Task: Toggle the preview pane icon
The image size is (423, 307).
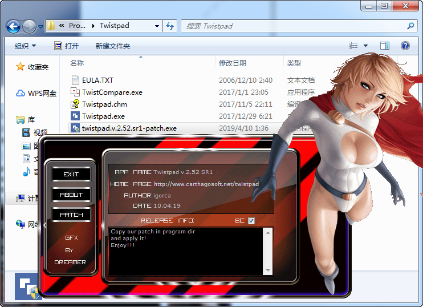Action: coord(385,46)
